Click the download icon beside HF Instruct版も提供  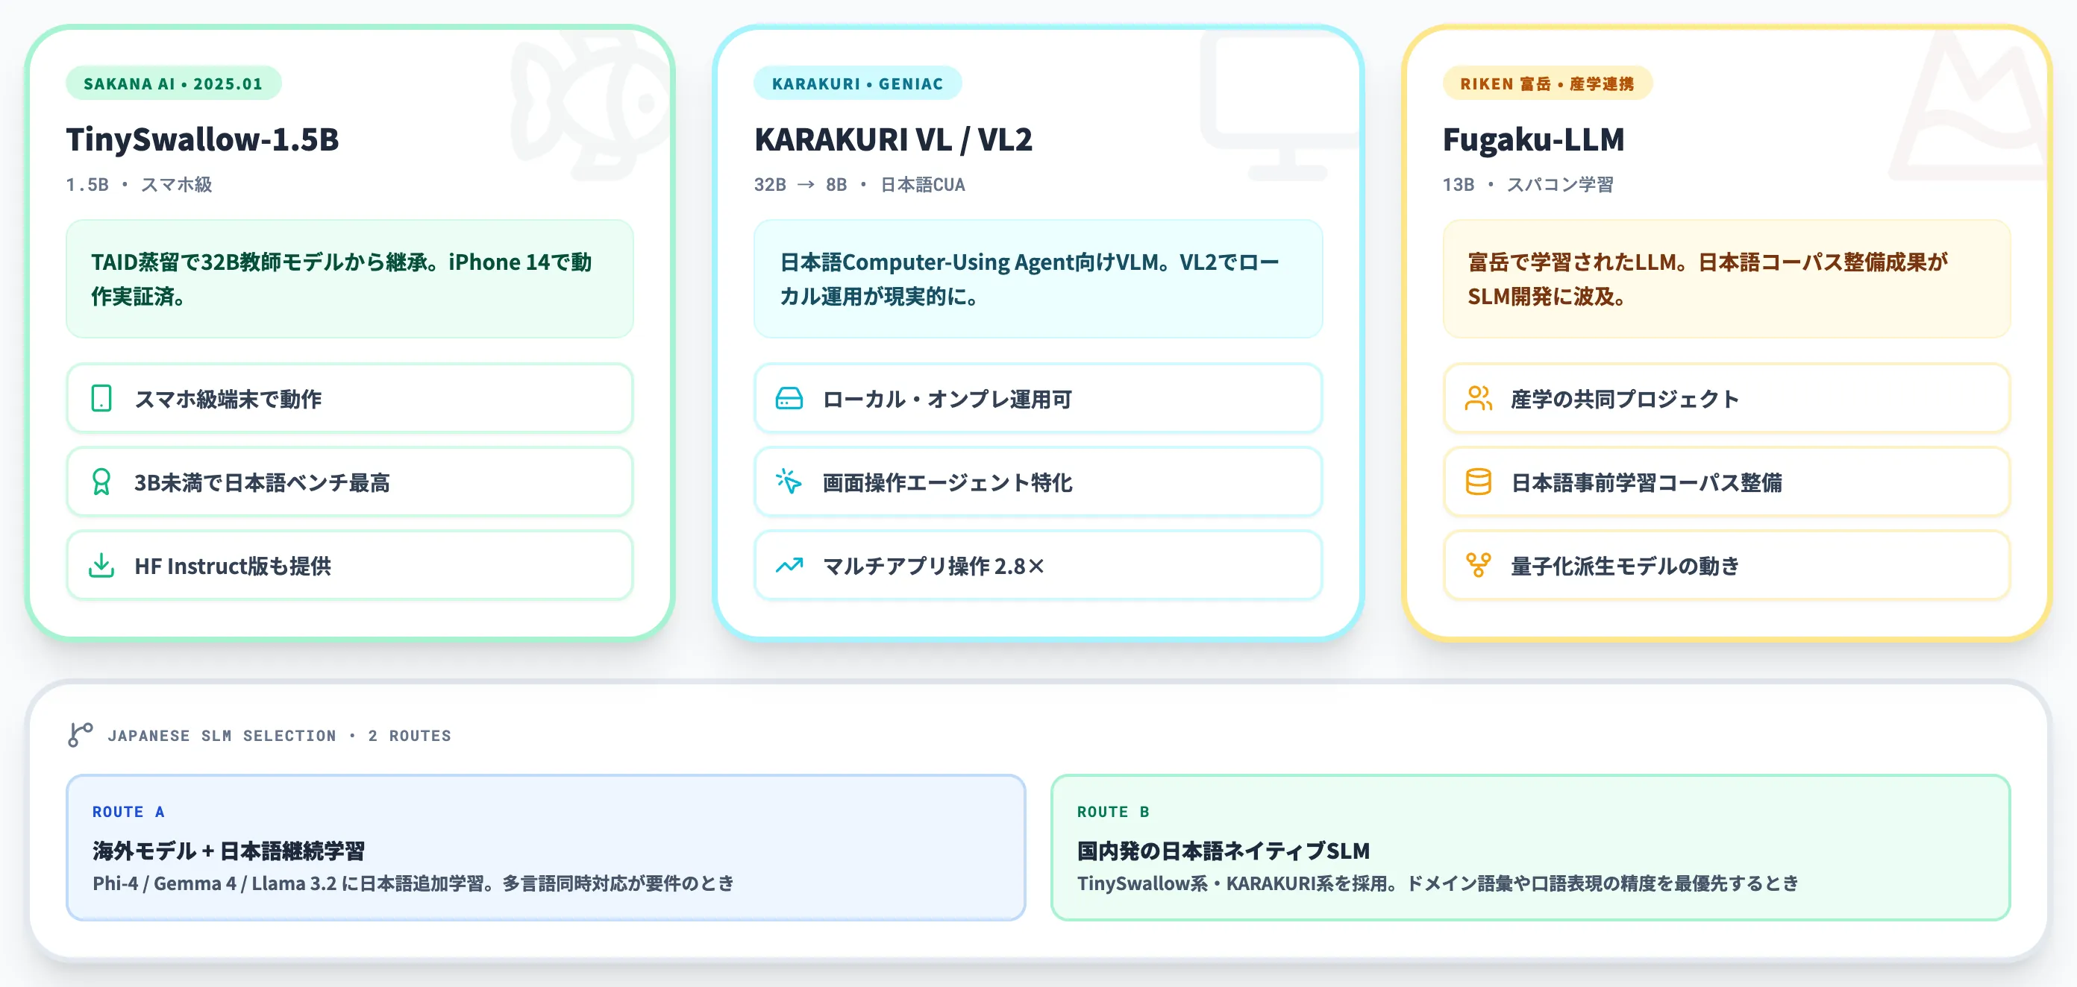(x=101, y=566)
